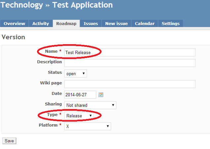
Task: Select the Roadmap tab
Action: pos(66,23)
